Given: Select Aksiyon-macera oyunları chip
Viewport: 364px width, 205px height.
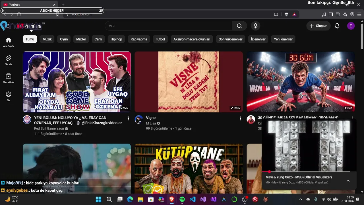Looking at the screenshot, I should coord(192,39).
